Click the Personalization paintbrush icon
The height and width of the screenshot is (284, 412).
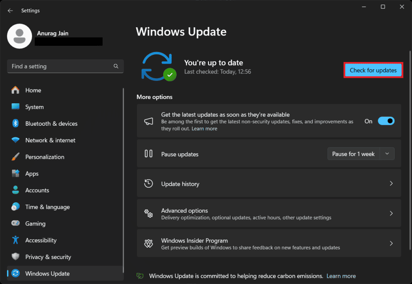[15, 157]
